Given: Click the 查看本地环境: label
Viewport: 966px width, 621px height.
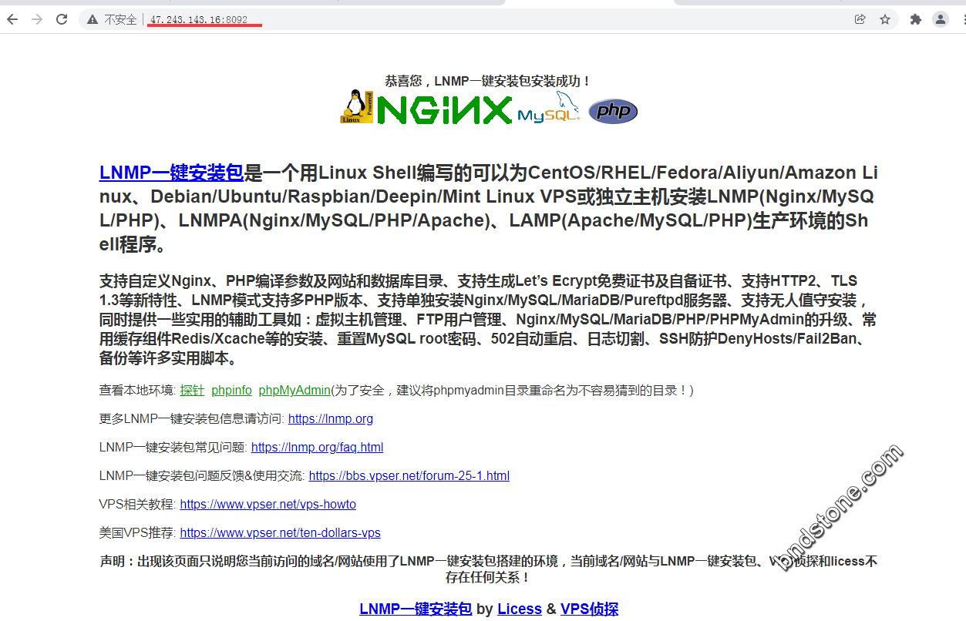Looking at the screenshot, I should pos(138,391).
